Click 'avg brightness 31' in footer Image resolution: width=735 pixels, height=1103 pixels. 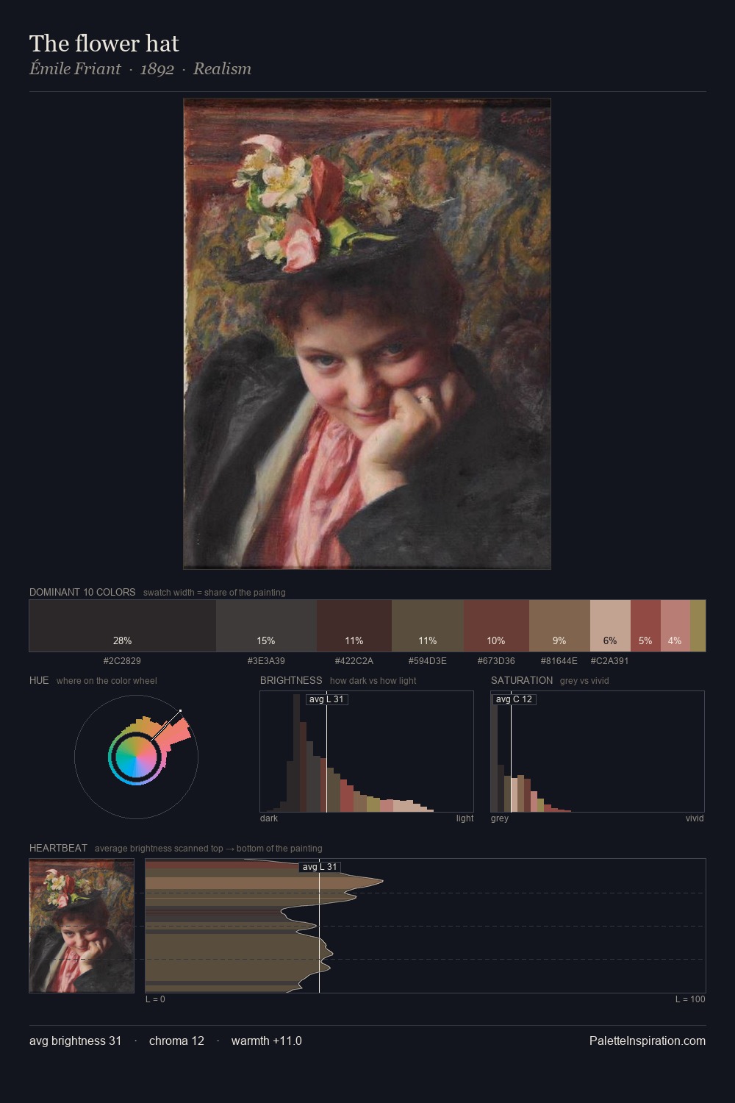76,1040
